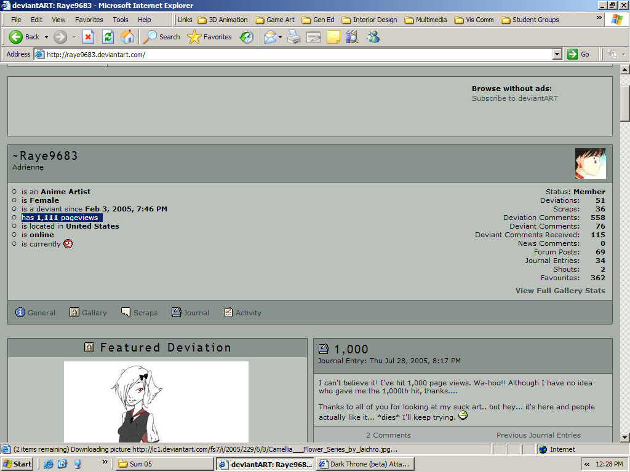Click the 12:28 PM taskbar clock
Image resolution: width=630 pixels, height=472 pixels.
pyautogui.click(x=609, y=464)
